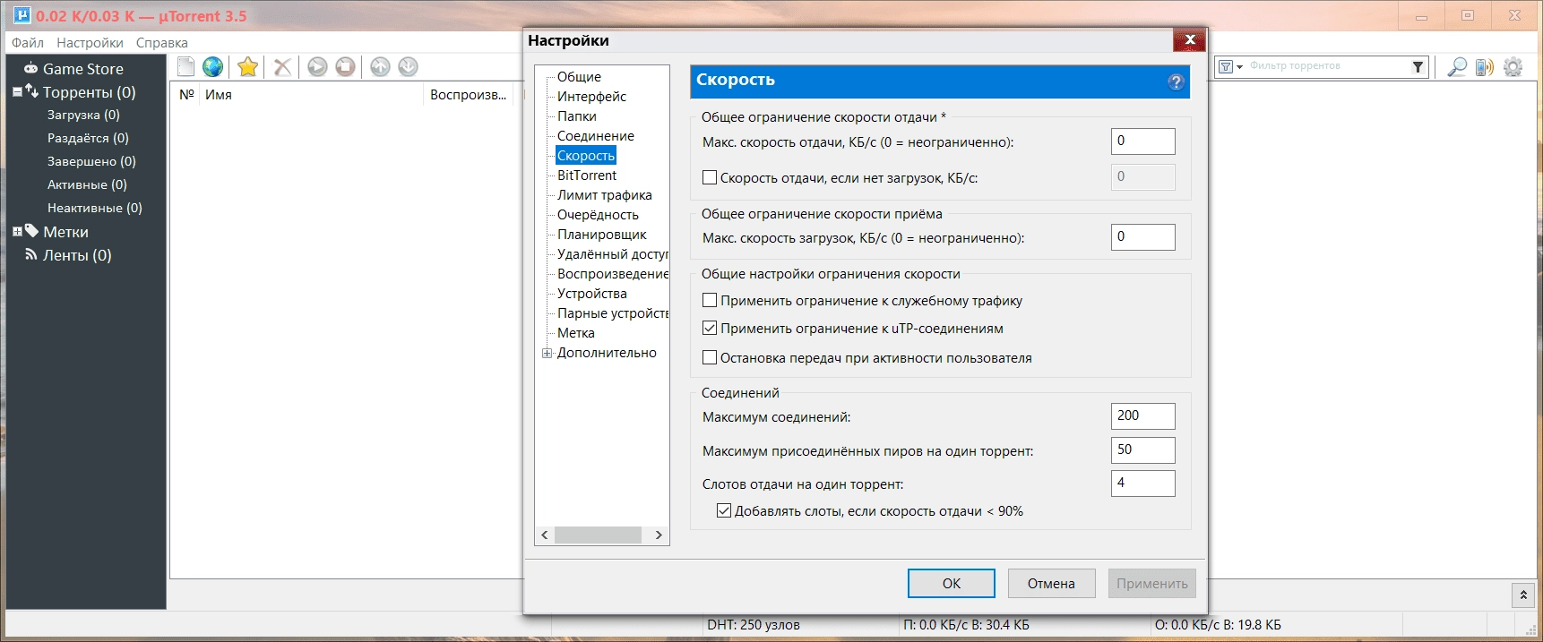Uncheck 'Применить ограничение к uTP-соединениям'
This screenshot has width=1543, height=642.
(710, 328)
